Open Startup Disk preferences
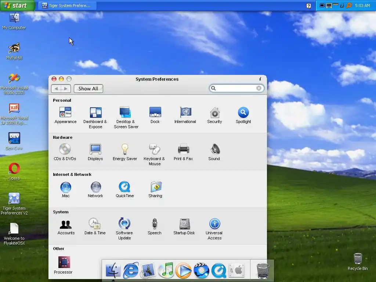Image resolution: width=376 pixels, height=282 pixels. 184,226
